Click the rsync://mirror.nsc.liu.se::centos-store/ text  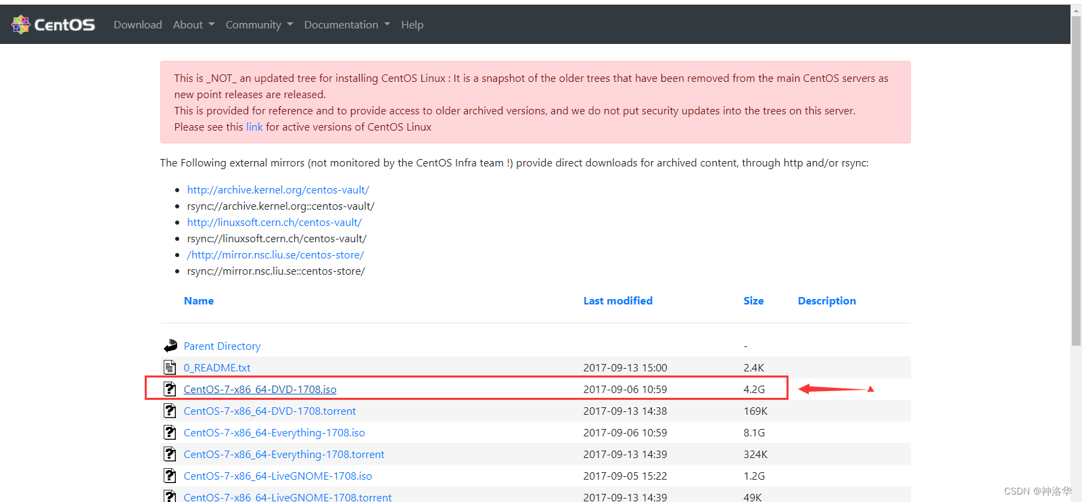click(276, 271)
